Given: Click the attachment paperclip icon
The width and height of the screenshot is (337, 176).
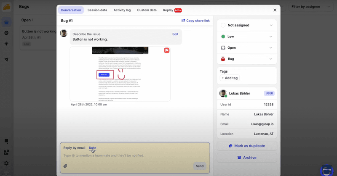Looking at the screenshot, I should (65, 166).
